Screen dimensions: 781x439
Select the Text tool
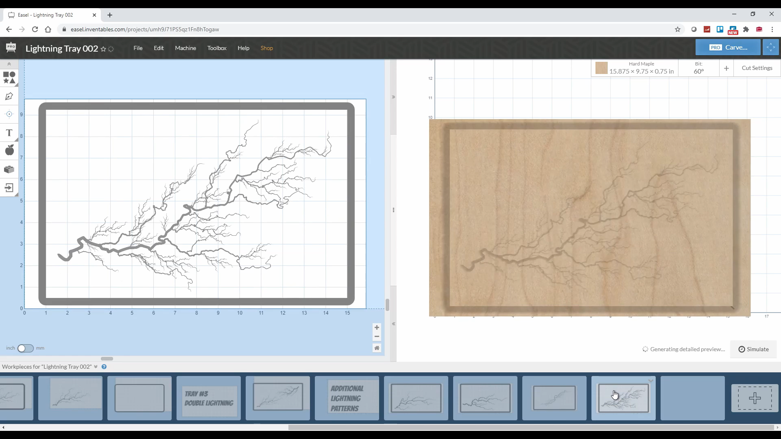[x=9, y=133]
